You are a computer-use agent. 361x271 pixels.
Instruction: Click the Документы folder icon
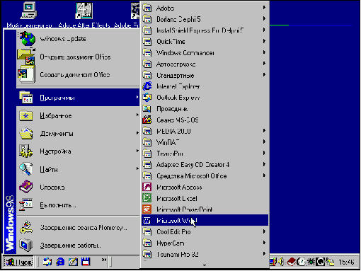(x=26, y=133)
